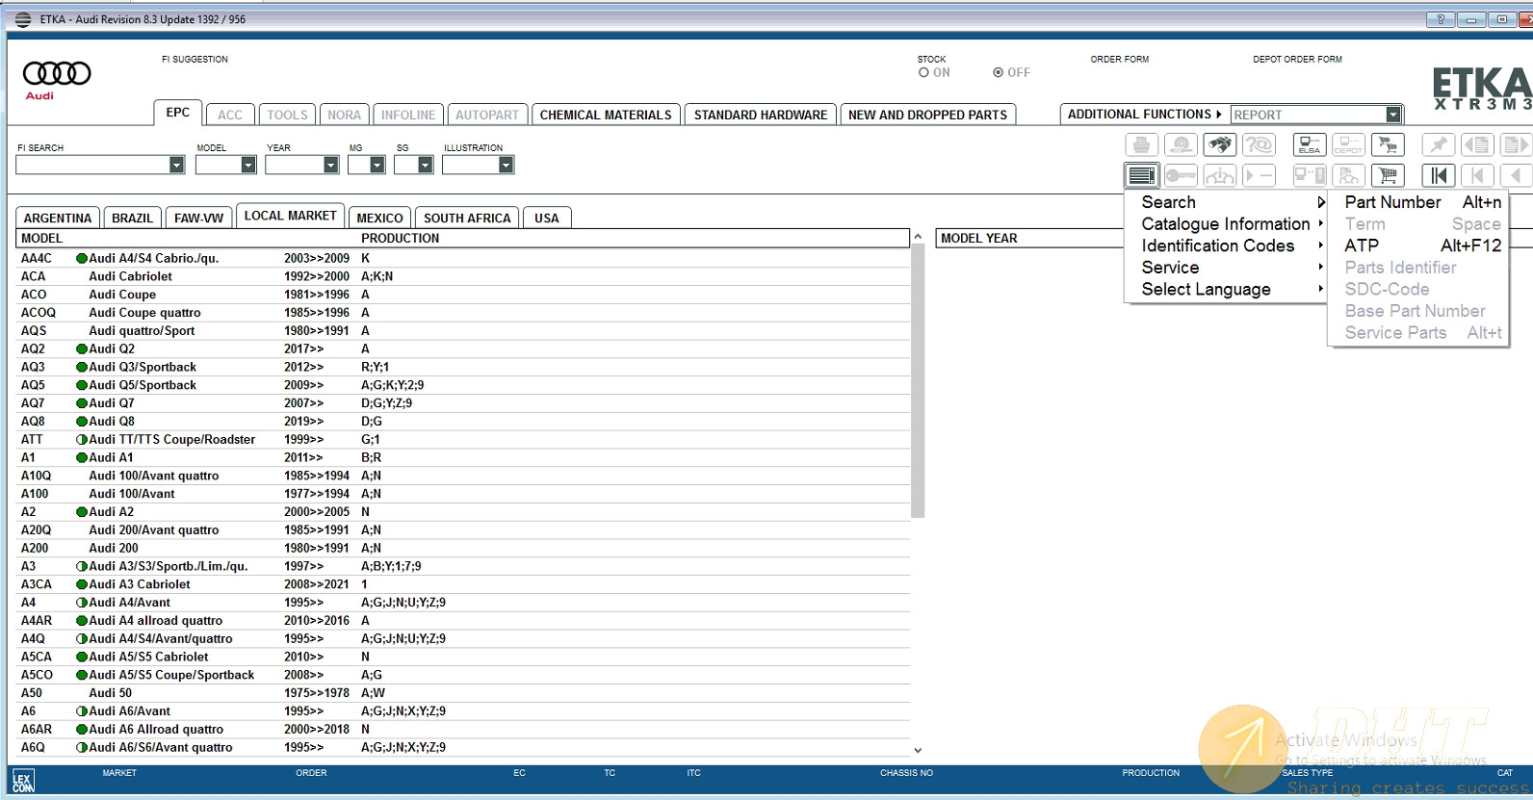
Task: Select the MEXICO market tab
Action: click(380, 218)
